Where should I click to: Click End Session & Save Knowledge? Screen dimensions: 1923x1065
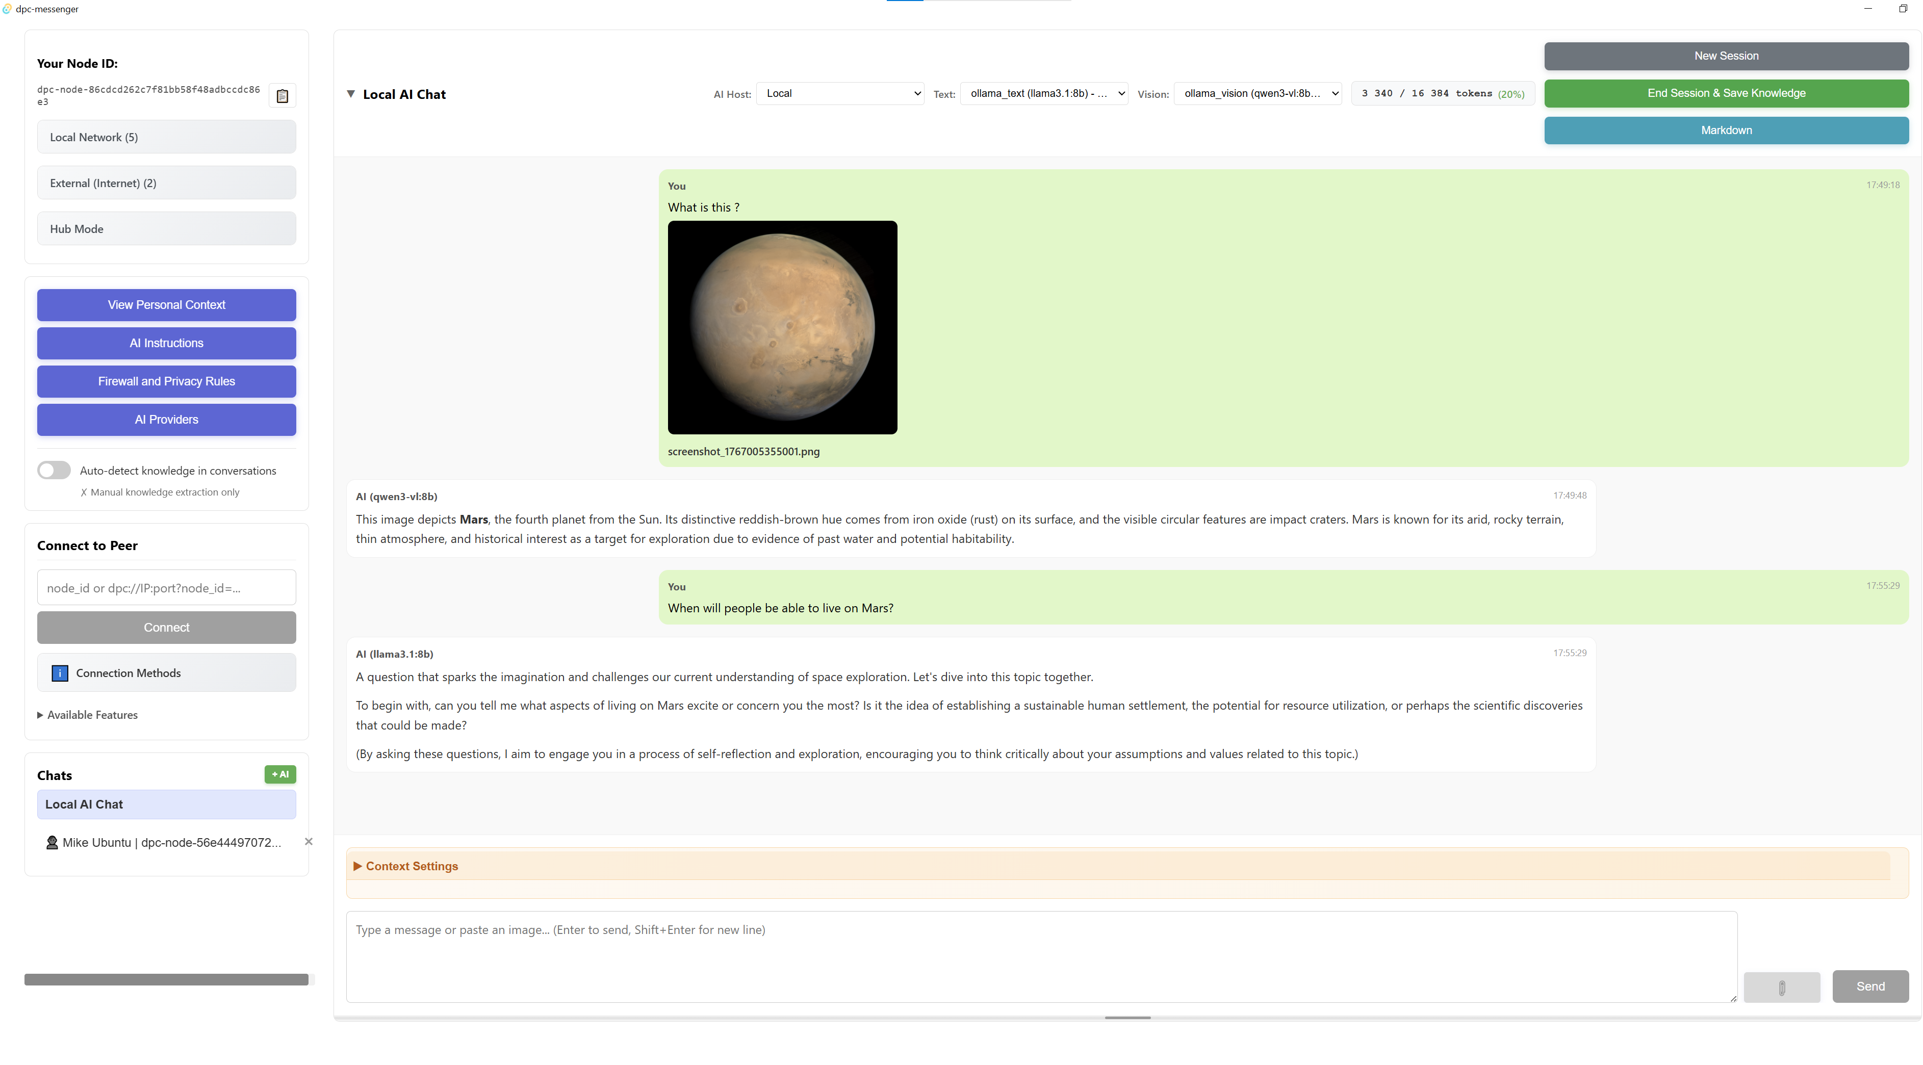pyautogui.click(x=1726, y=93)
